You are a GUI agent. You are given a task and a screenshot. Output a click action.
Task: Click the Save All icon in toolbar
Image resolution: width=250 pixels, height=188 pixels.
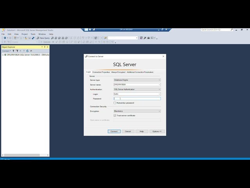33,38
